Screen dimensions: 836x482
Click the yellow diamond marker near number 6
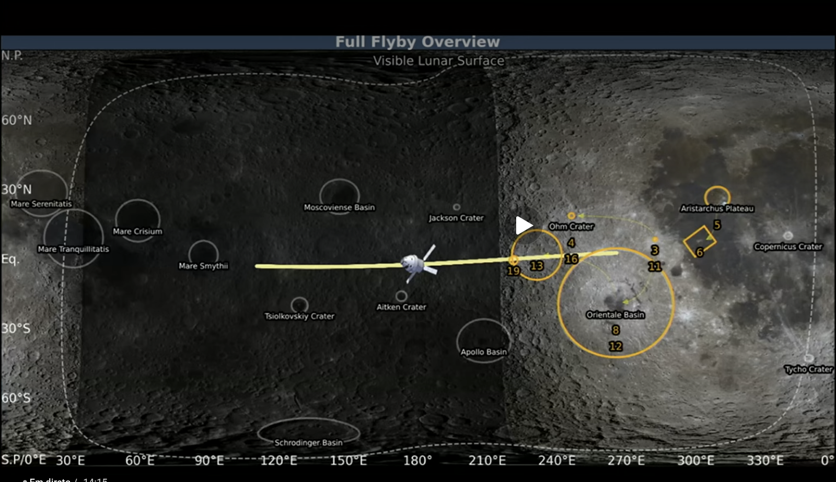click(x=699, y=240)
